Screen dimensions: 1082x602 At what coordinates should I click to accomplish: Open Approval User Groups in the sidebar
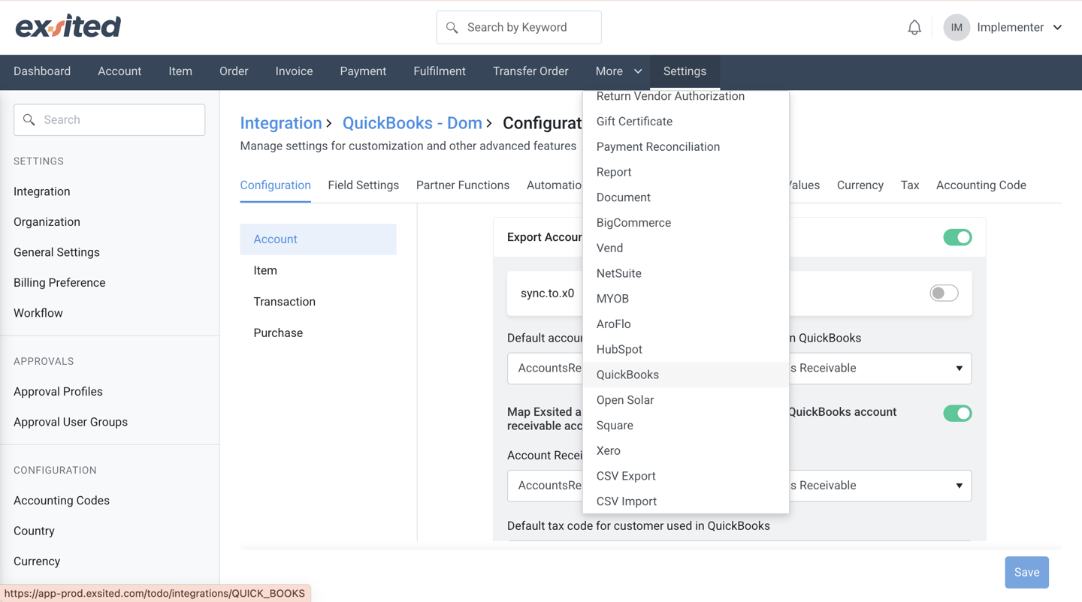click(71, 422)
